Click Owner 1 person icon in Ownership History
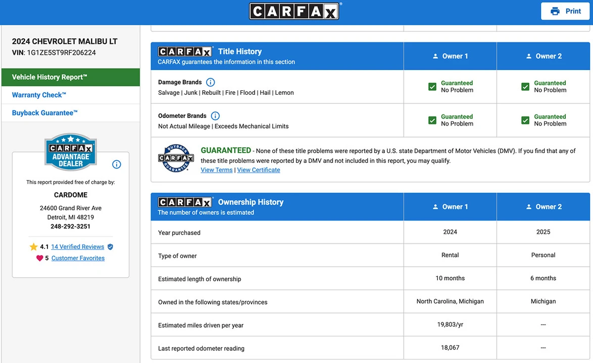Viewport: 593px width, 363px height. pos(435,206)
